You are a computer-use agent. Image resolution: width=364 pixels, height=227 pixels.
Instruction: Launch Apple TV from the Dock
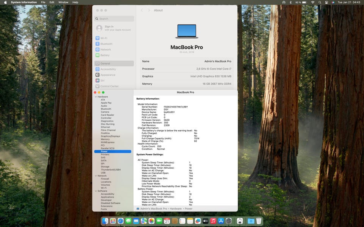tap(206, 221)
